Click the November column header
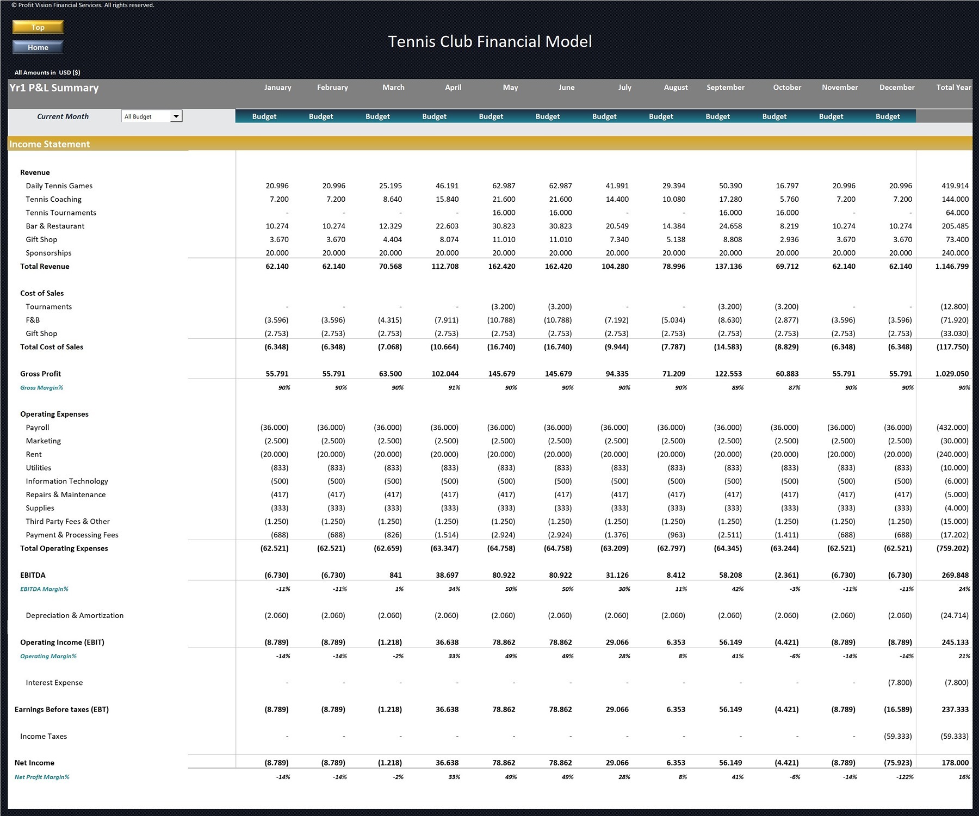This screenshot has height=816, width=979. 840,87
